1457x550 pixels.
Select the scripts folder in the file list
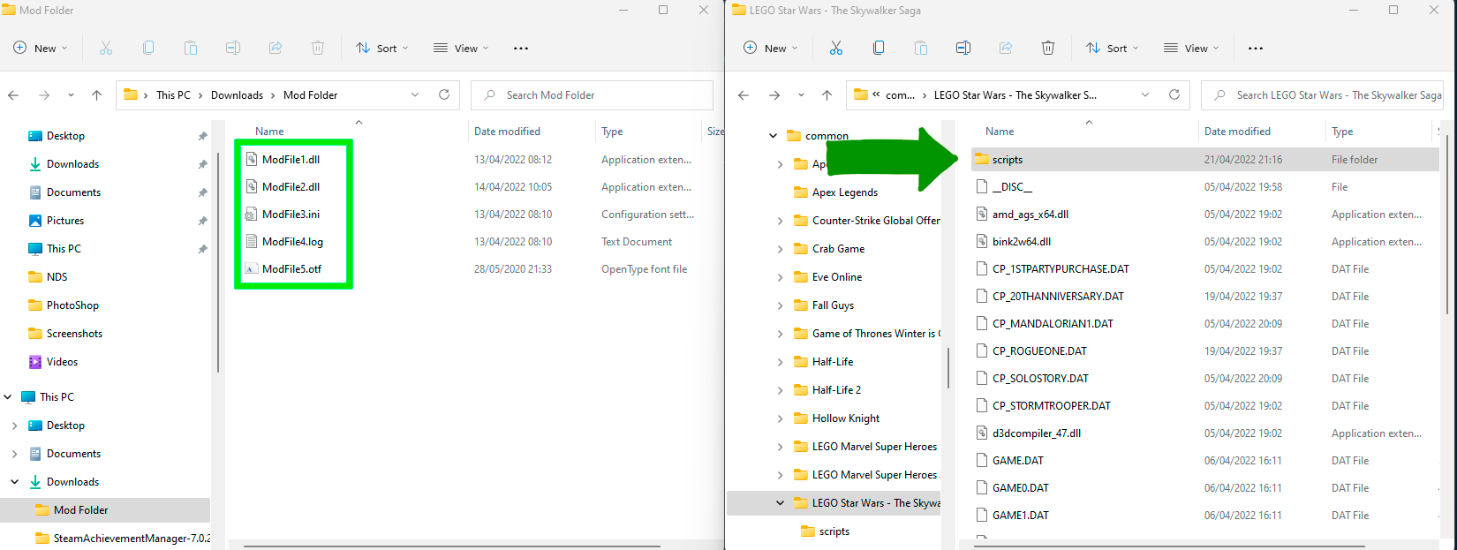1204,160
